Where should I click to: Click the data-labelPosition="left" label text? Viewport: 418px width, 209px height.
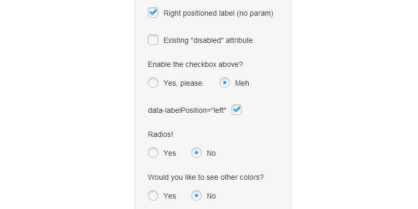[187, 110]
